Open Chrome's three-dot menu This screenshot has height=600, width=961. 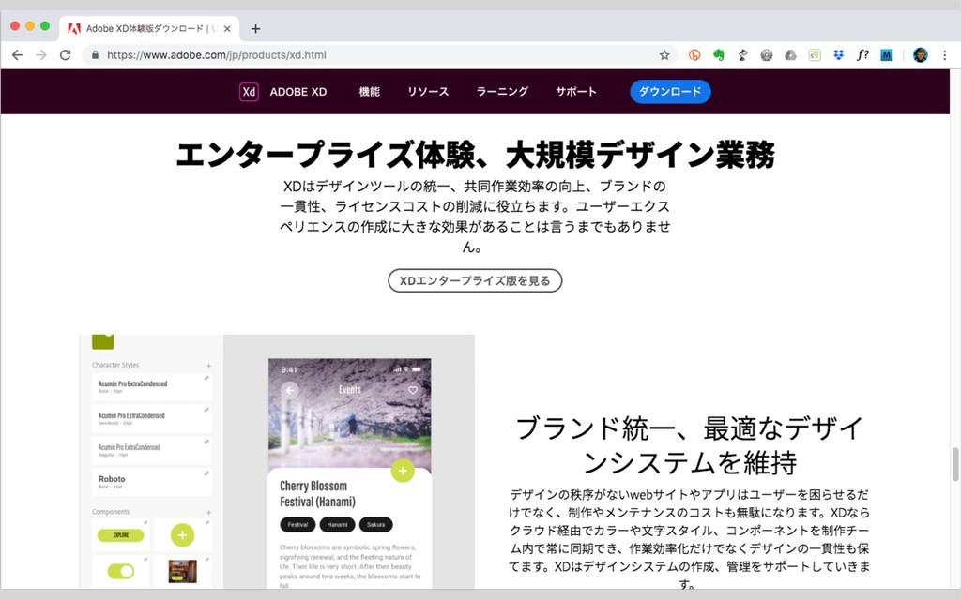(x=944, y=55)
